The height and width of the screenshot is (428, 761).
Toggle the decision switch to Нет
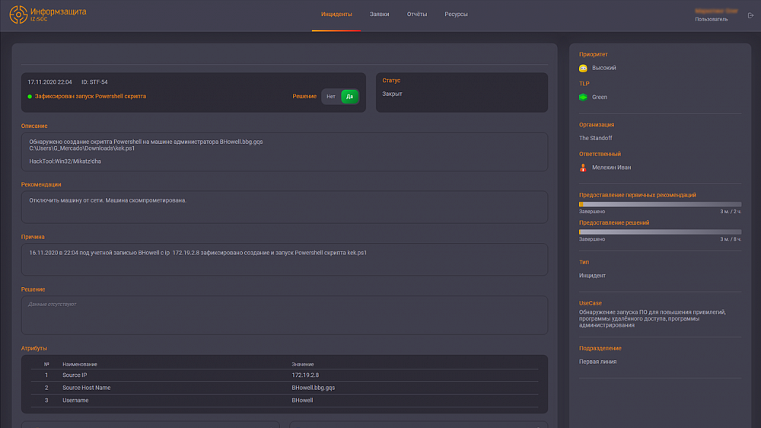point(331,97)
